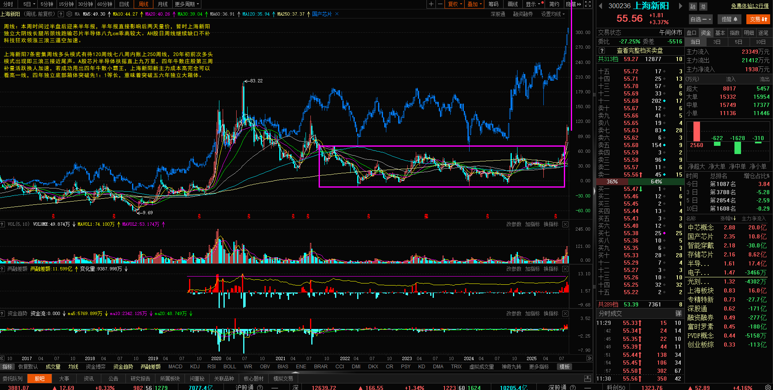This screenshot has width=773, height=390.
Task: Sort sector list by 涨幅 column
Action: pyautogui.click(x=728, y=218)
